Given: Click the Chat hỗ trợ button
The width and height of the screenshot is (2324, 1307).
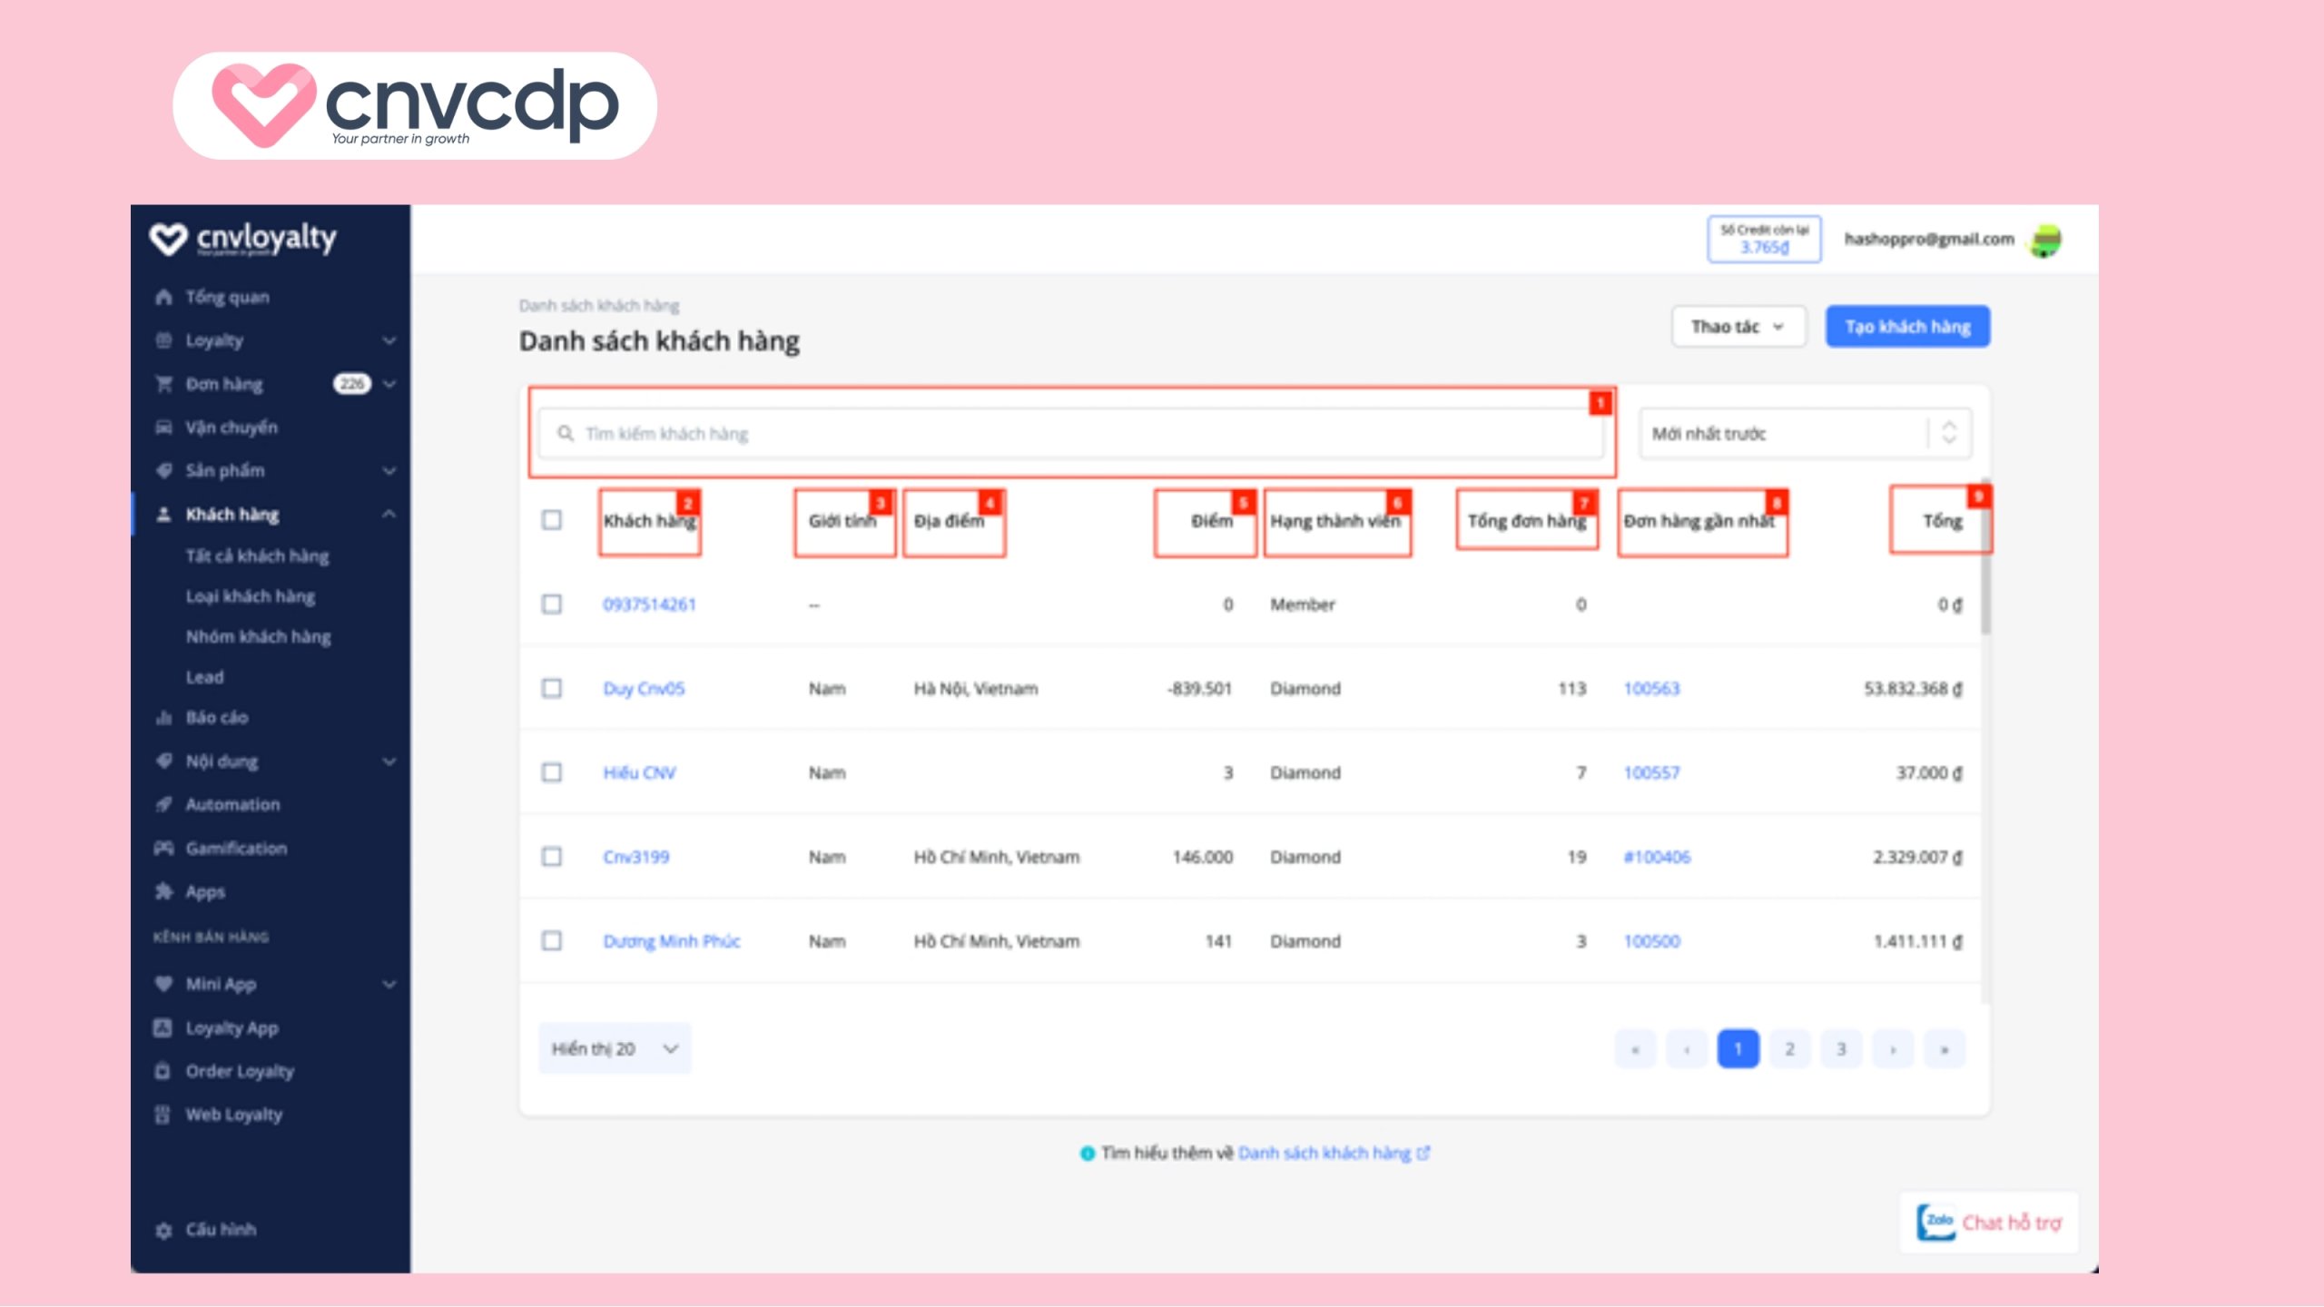Looking at the screenshot, I should click(x=1989, y=1223).
